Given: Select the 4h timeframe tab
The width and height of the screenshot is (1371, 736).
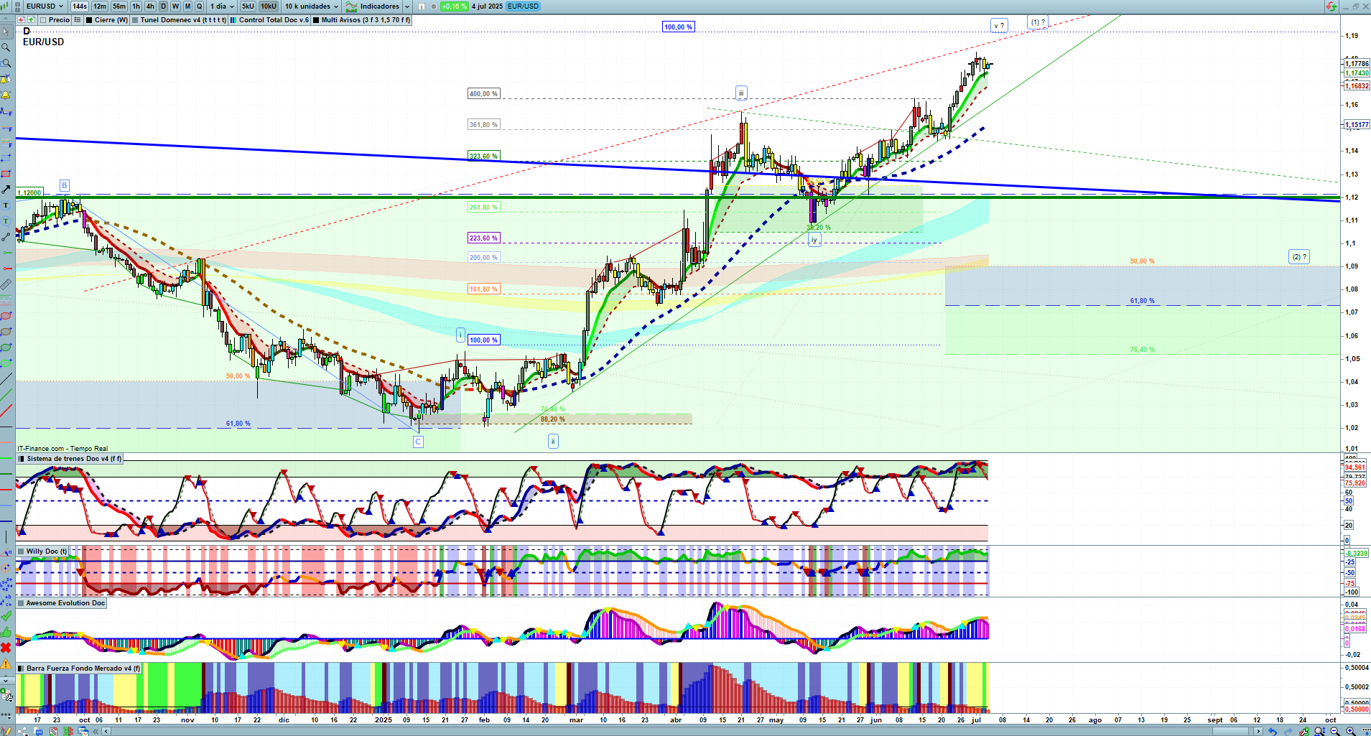Looking at the screenshot, I should click(150, 6).
